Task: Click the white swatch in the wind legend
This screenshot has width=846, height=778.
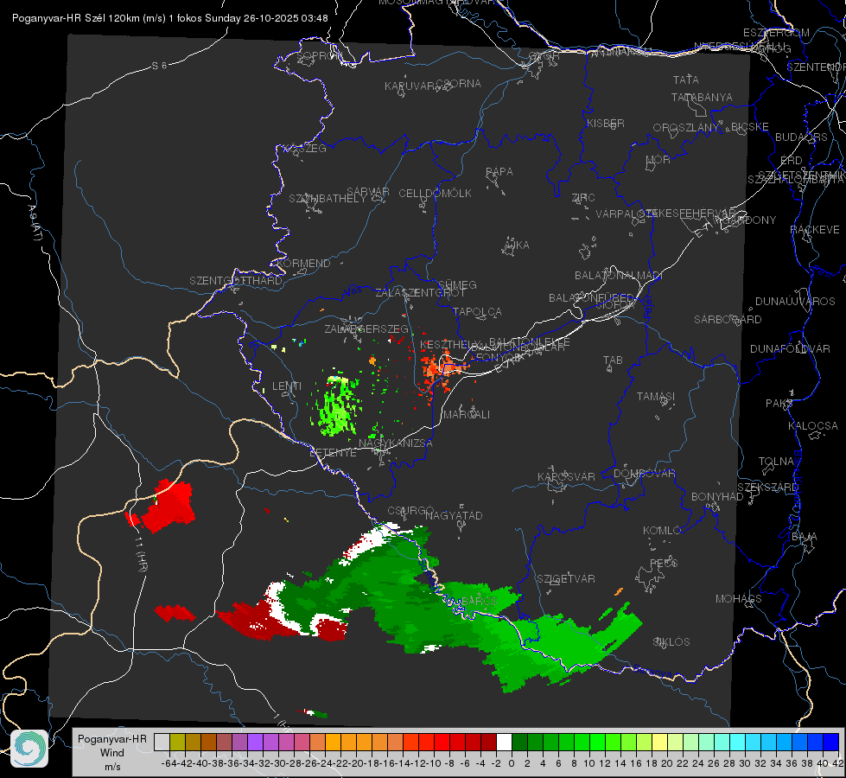Action: click(504, 742)
